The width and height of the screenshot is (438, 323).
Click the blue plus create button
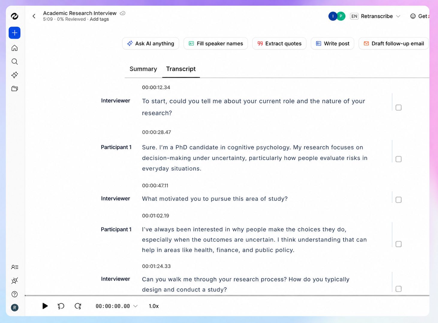(14, 33)
